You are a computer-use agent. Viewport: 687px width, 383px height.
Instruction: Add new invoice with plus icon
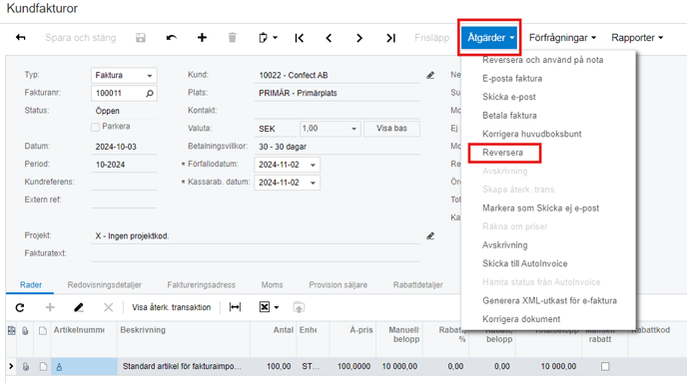(x=202, y=38)
